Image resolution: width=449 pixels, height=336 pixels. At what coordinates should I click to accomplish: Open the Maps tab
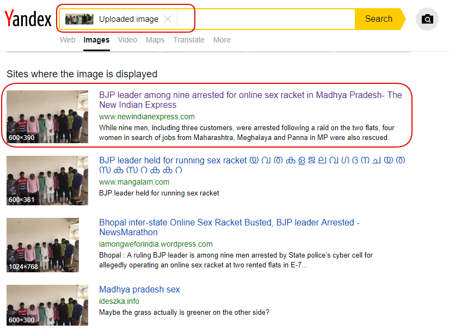pyautogui.click(x=155, y=40)
